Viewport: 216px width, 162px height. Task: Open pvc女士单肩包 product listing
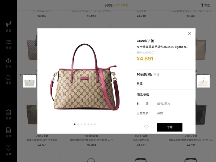pyautogui.click(x=141, y=140)
